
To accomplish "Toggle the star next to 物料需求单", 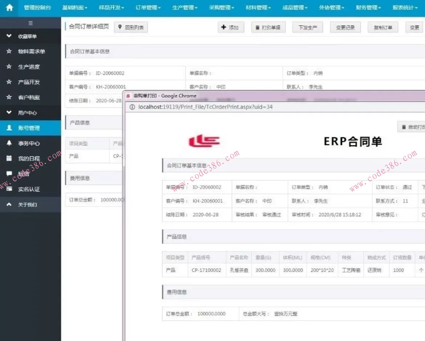I will click(10, 51).
